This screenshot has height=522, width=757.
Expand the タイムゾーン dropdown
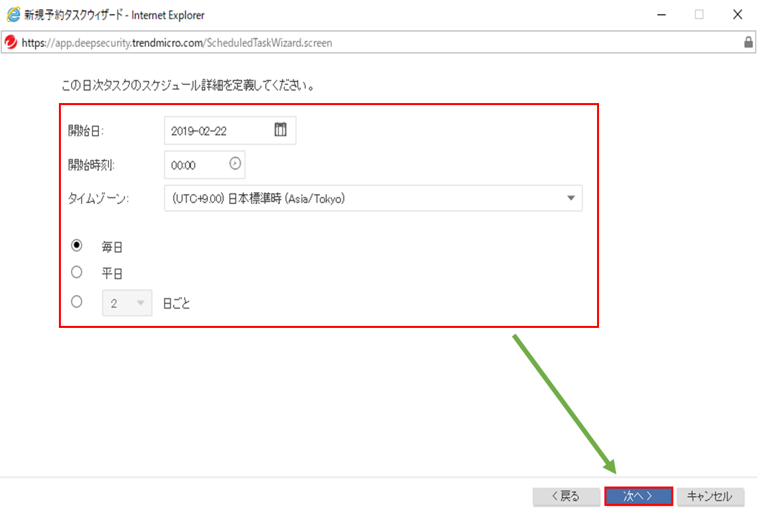[373, 199]
